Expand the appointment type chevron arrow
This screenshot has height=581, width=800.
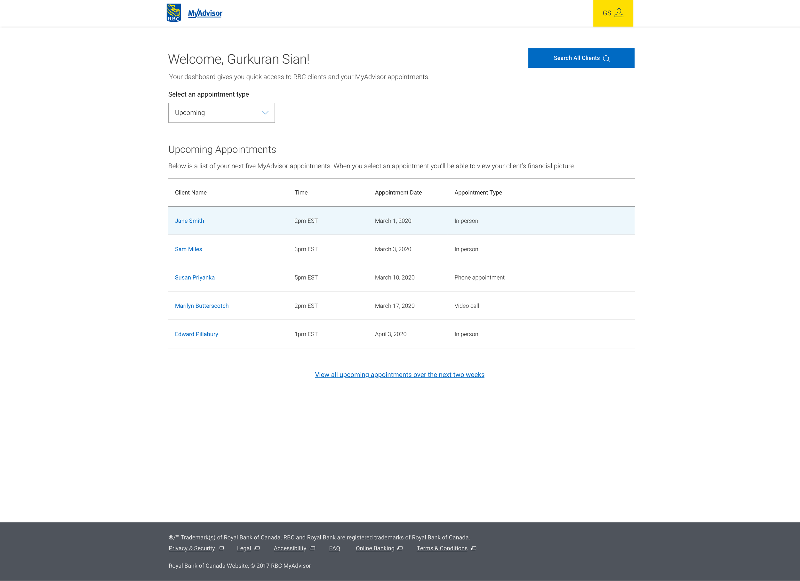pos(265,113)
